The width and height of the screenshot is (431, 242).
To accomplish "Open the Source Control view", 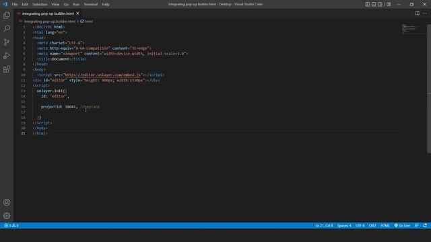I will click(7, 42).
